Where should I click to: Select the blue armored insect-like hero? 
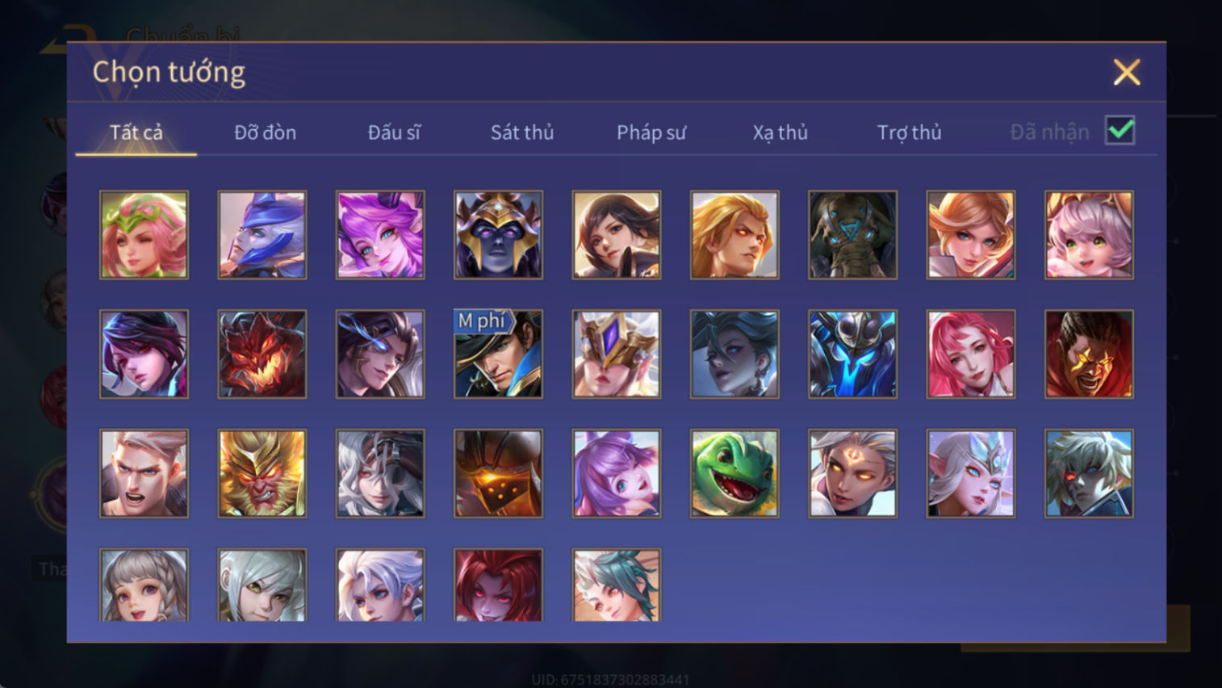tap(852, 354)
